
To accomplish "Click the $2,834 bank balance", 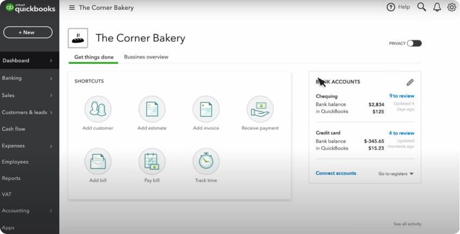I will coord(376,105).
